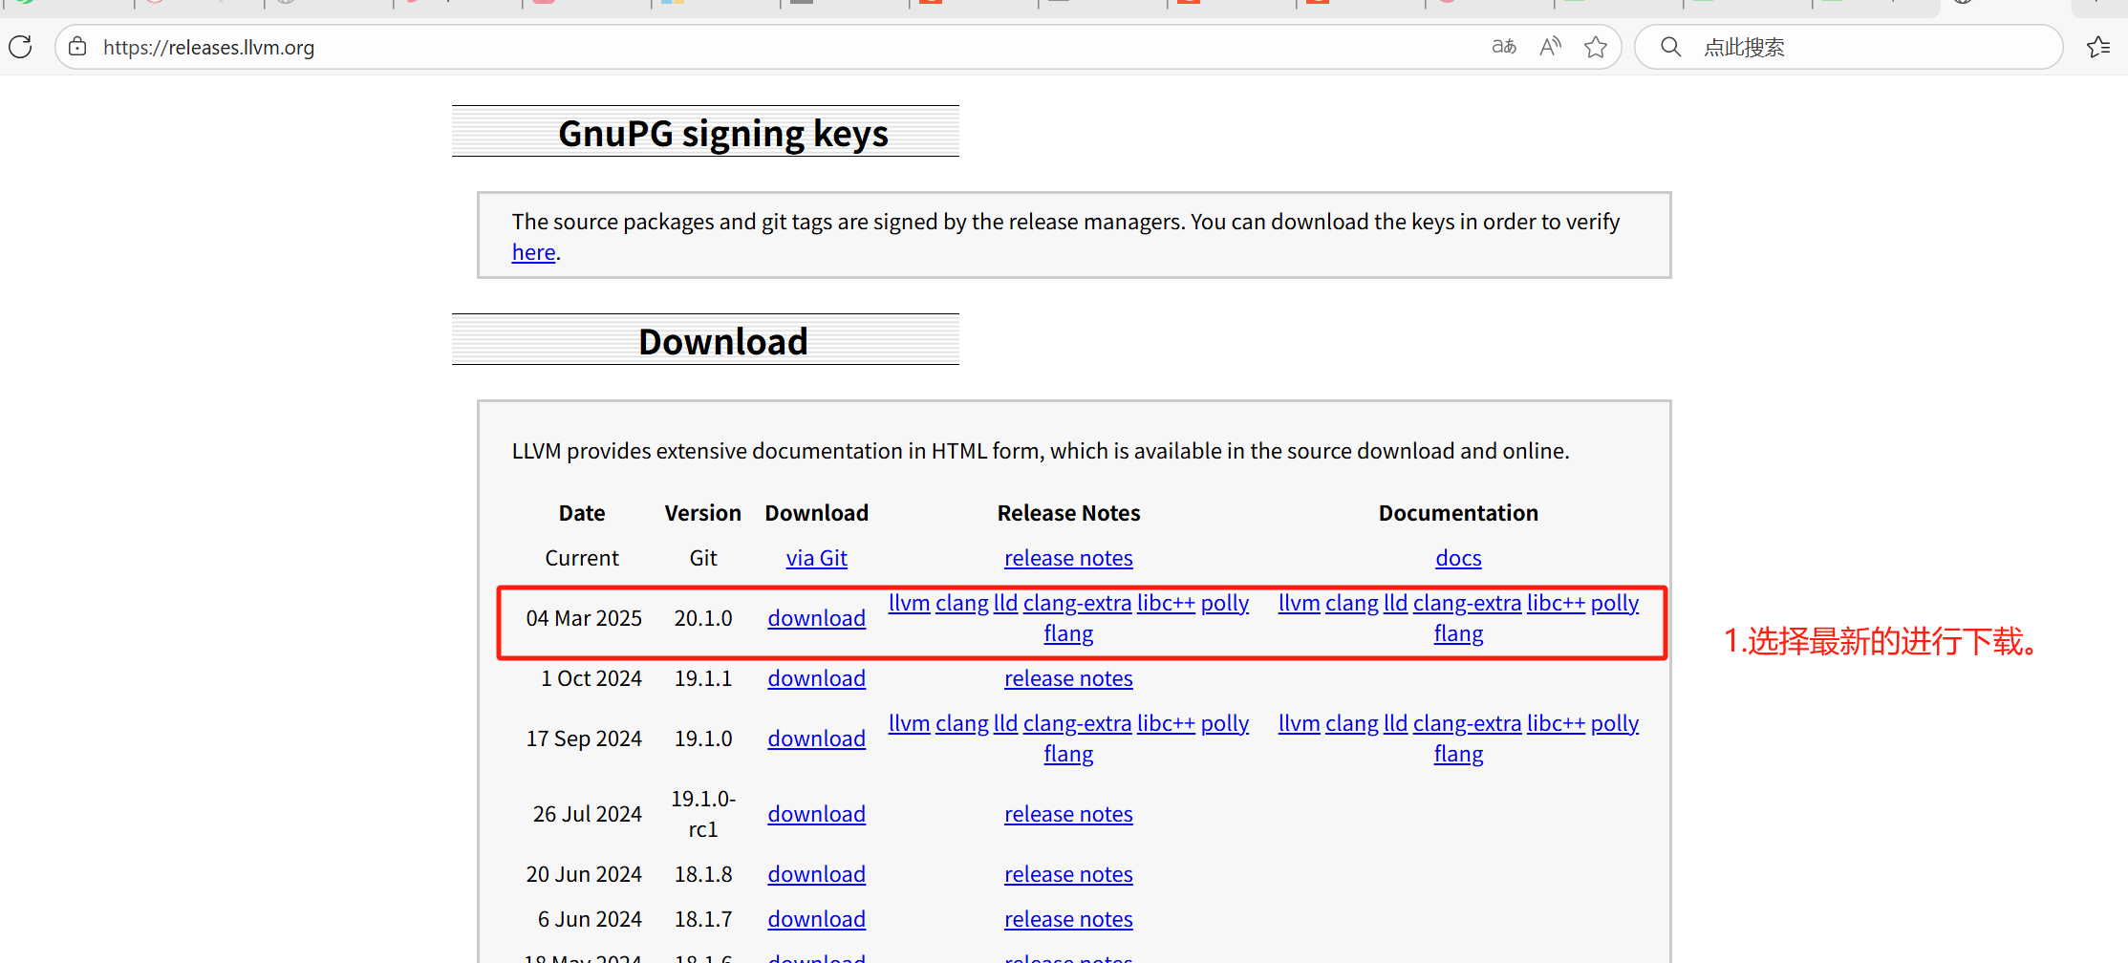
Task: Open 19.1.0 clang release notes
Action: (962, 723)
